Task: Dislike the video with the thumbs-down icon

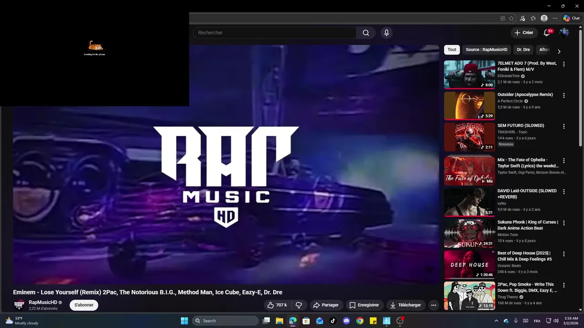Action: click(299, 305)
